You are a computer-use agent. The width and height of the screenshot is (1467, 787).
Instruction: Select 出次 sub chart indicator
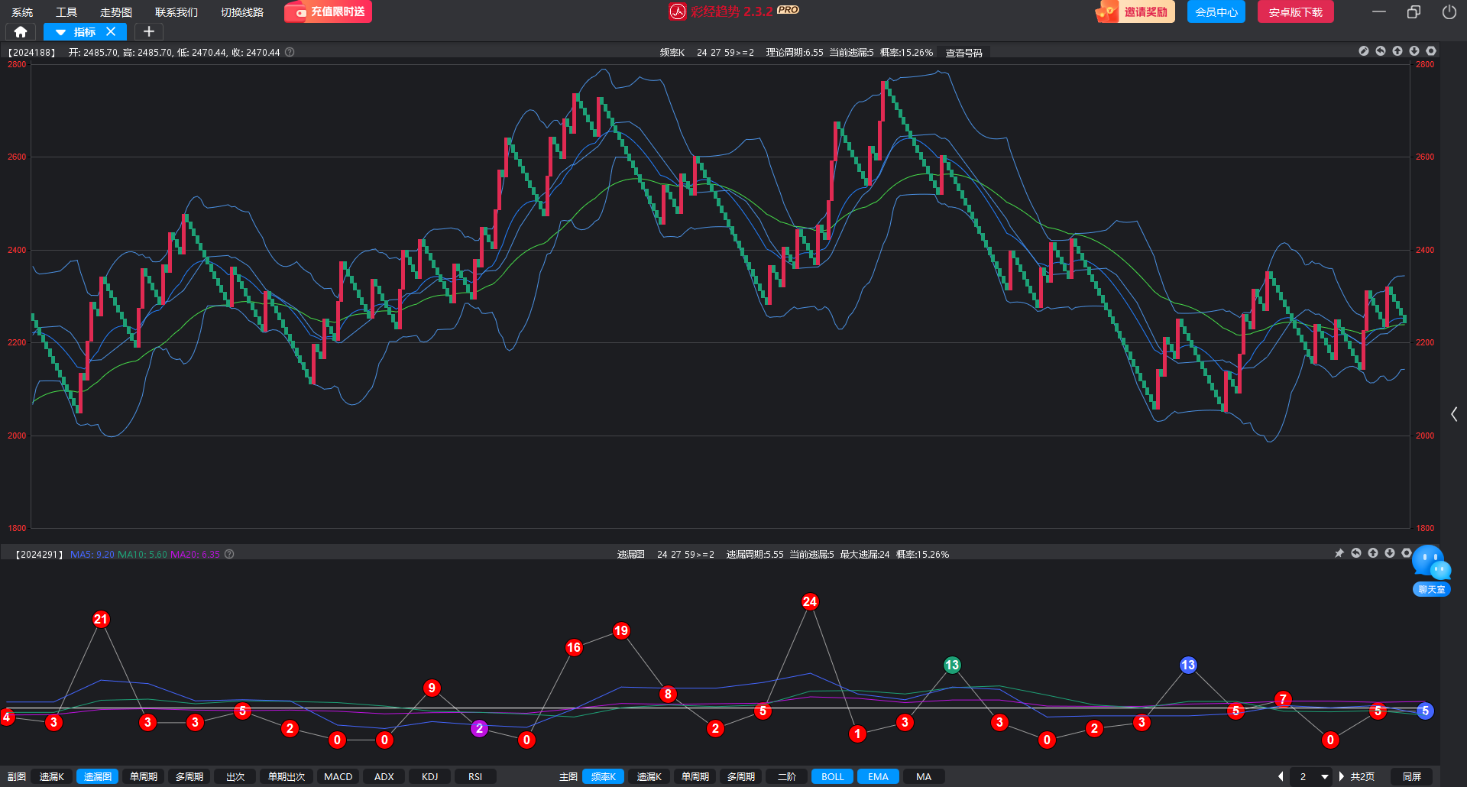tap(235, 776)
